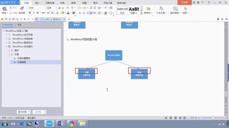Click the paragraph shading fill icon
The width and height of the screenshot is (229, 128).
tap(106, 13)
